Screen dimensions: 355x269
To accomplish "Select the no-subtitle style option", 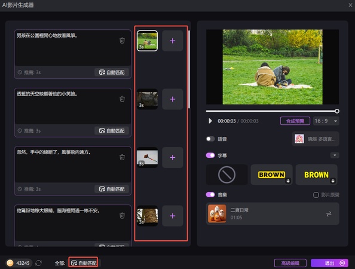I will coord(227,175).
